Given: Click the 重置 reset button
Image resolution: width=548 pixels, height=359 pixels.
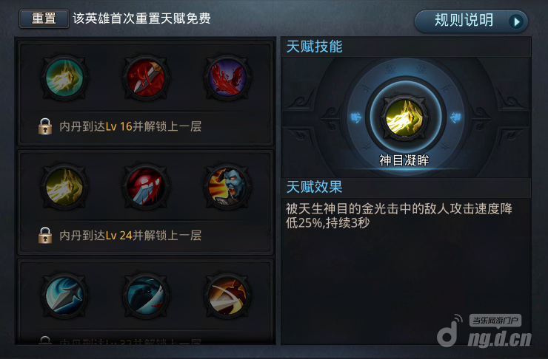Looking at the screenshot, I should click(44, 18).
